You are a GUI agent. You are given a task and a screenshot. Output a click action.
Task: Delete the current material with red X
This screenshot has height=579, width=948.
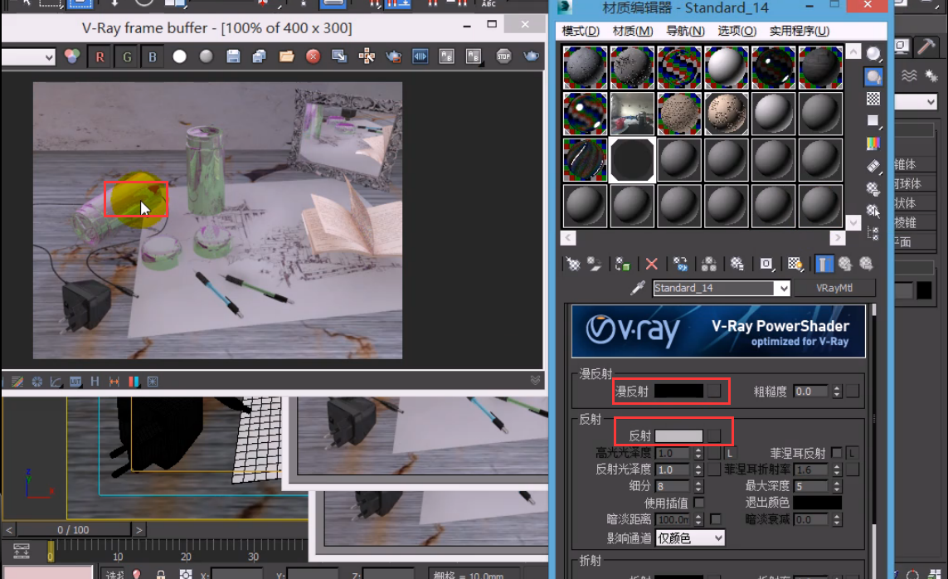[x=651, y=264]
